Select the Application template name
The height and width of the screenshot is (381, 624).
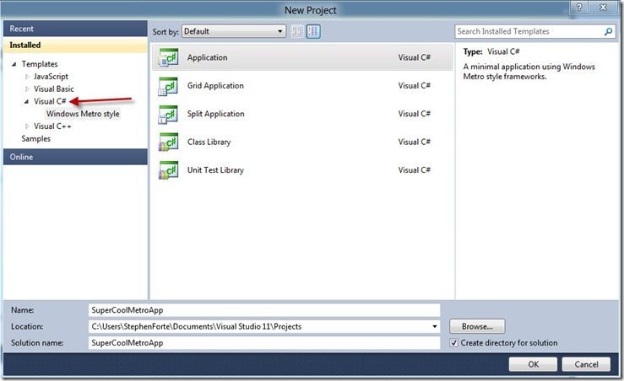(x=208, y=57)
